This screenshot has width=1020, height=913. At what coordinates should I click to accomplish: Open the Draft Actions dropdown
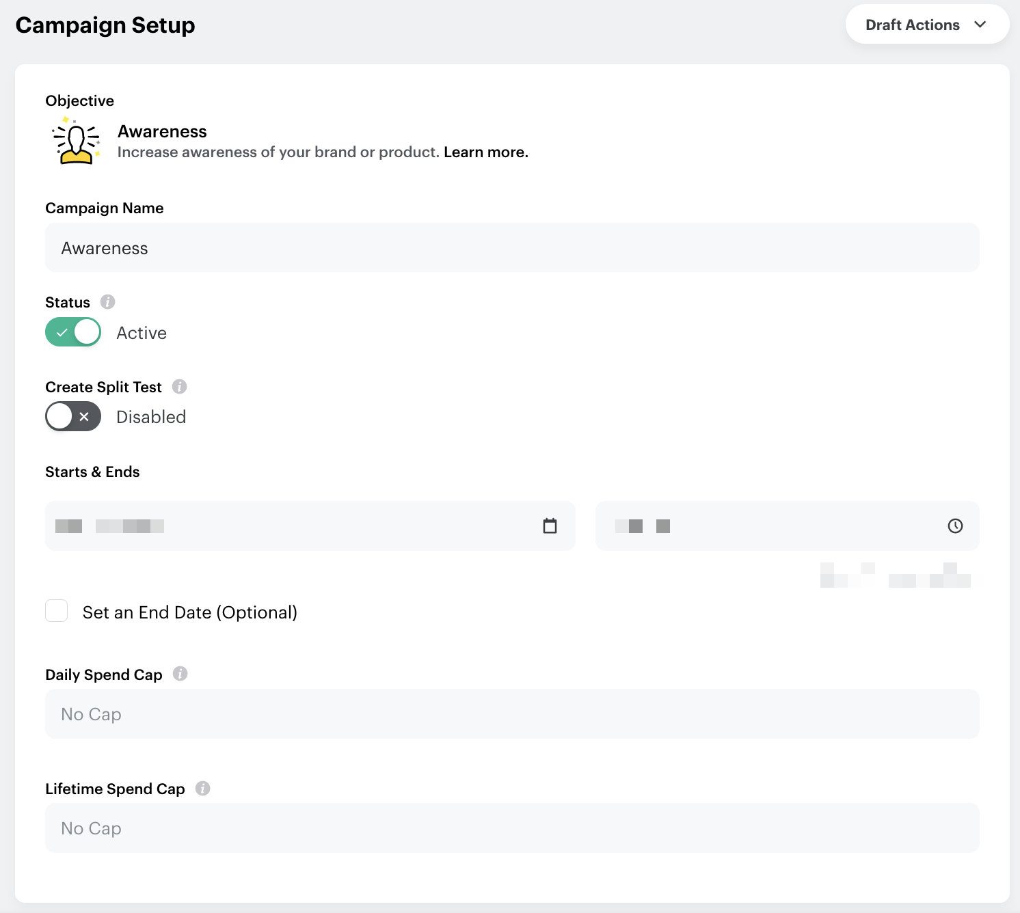tap(927, 25)
